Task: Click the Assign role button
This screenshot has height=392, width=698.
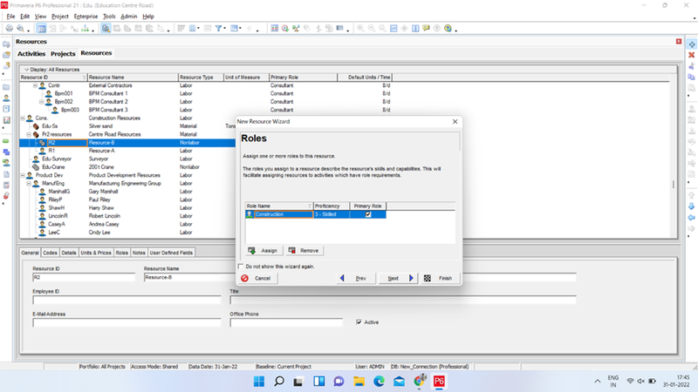Action: click(x=263, y=251)
